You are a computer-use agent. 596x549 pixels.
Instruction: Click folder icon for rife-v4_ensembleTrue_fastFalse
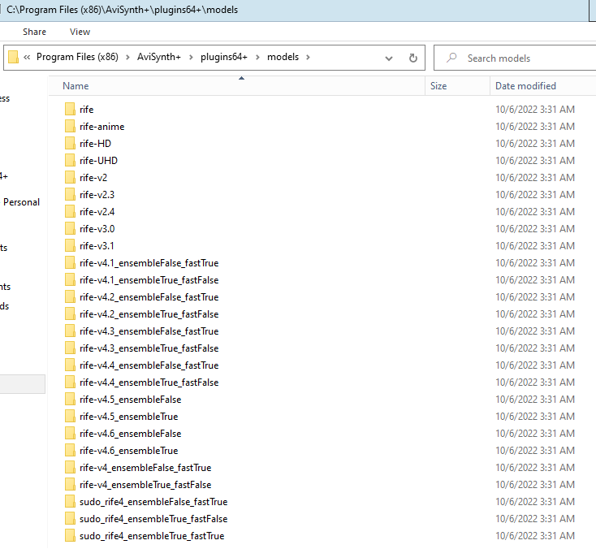pyautogui.click(x=70, y=485)
